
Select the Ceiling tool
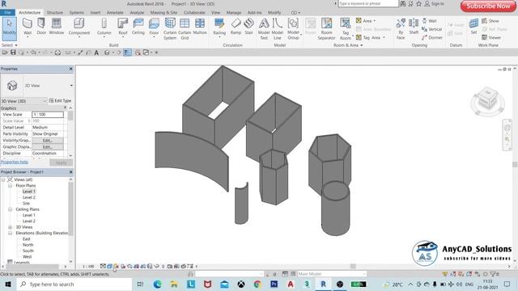click(x=138, y=27)
